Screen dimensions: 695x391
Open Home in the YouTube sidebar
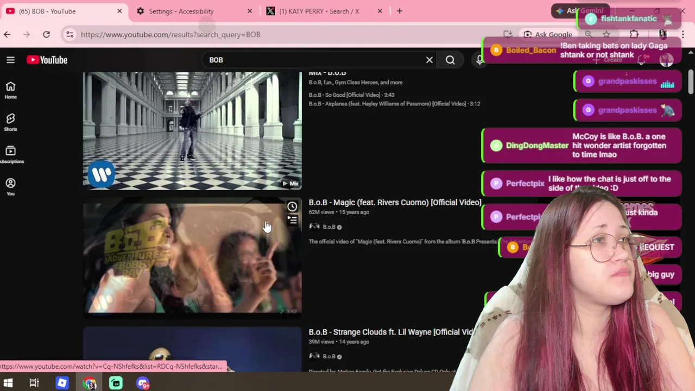coord(10,90)
